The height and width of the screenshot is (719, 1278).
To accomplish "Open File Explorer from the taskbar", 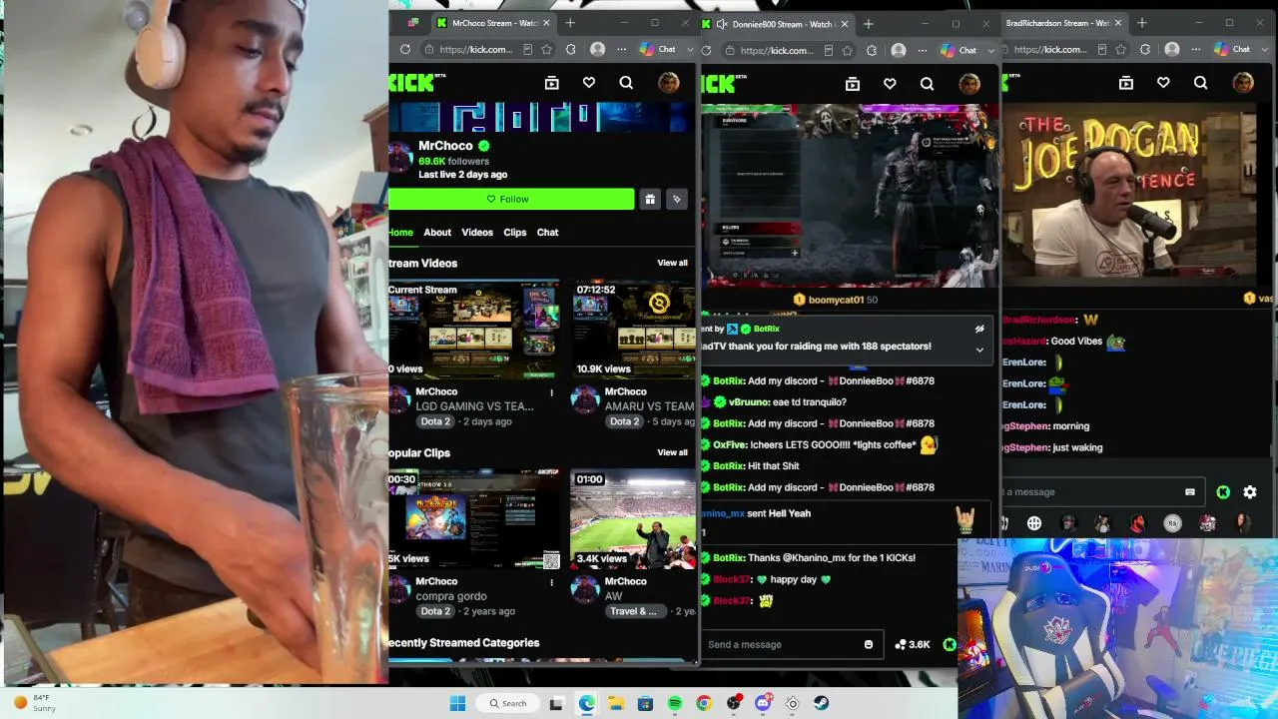I will click(x=616, y=703).
